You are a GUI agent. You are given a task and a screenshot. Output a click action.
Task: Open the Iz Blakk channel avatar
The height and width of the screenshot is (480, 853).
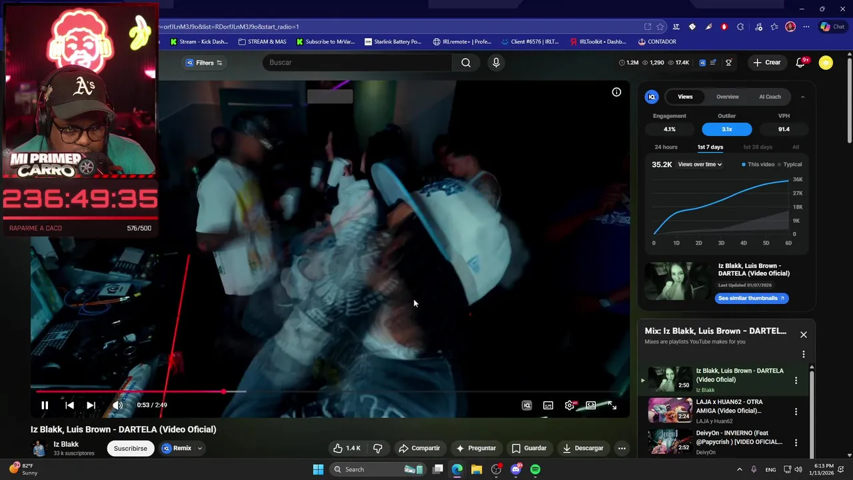click(x=39, y=449)
